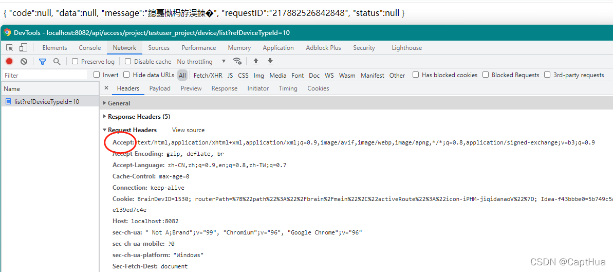Select the list?refDeviceTypeId=10 request row
The width and height of the screenshot is (613, 272).
(50, 102)
